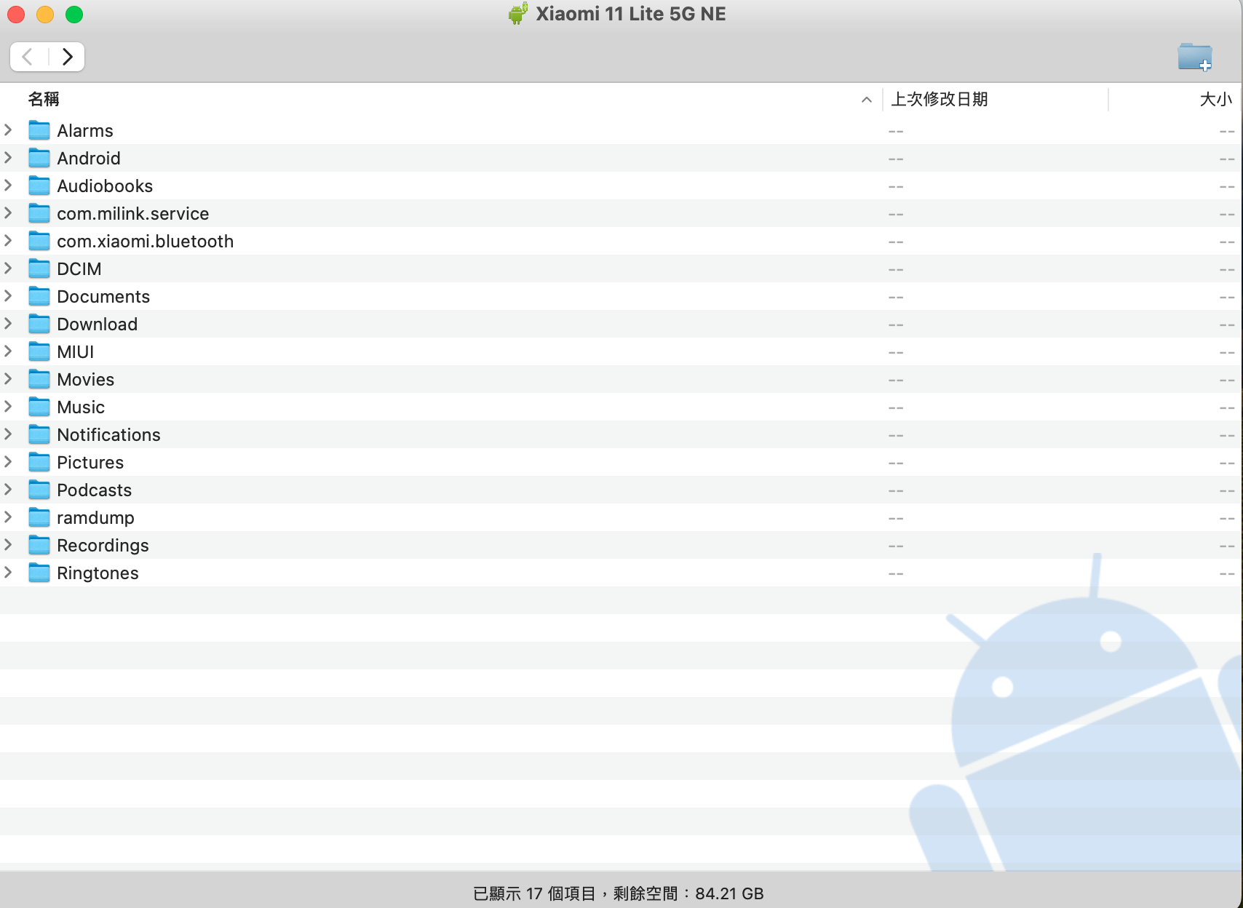This screenshot has height=908, width=1243.
Task: Expand the Ringtones folder
Action: 9,573
